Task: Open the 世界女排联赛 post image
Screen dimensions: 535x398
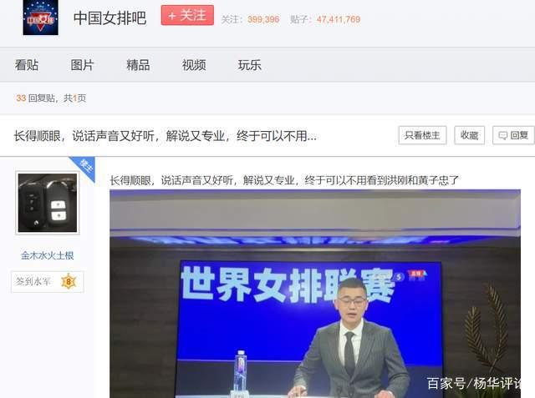Action: coord(315,294)
